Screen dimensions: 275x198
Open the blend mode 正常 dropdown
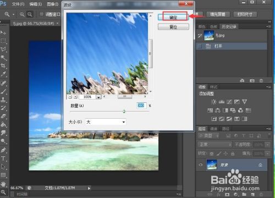(215, 145)
